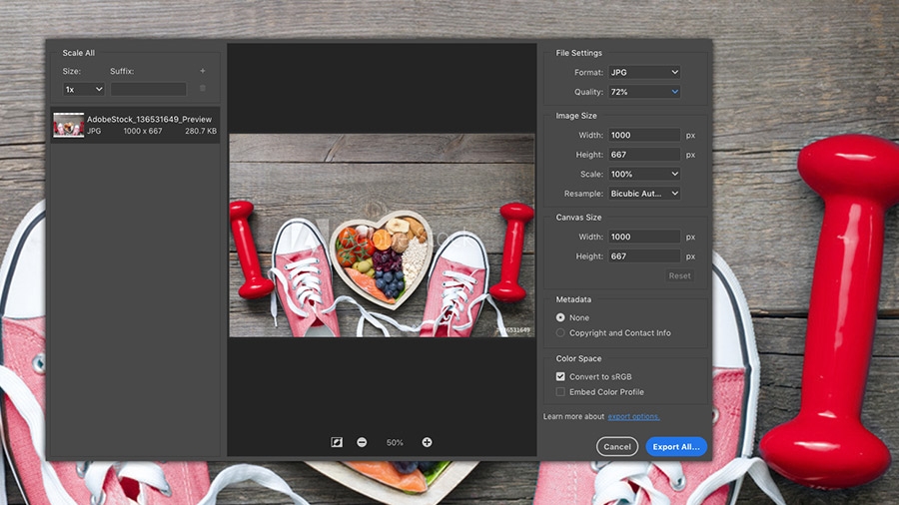Click the Export All button

click(x=676, y=447)
